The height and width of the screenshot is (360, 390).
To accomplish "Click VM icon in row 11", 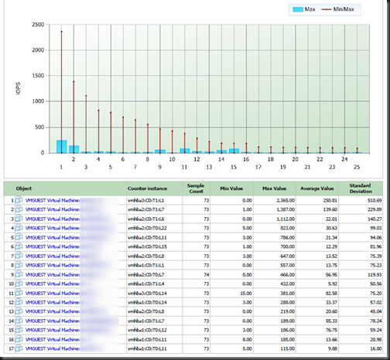I will (x=19, y=293).
